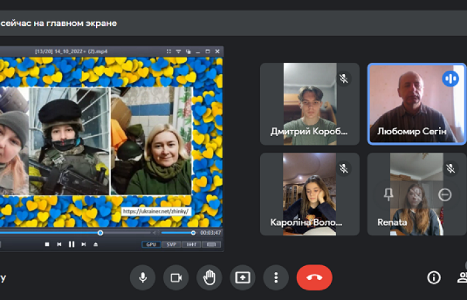Mute the microphone in the call bar
This screenshot has width=467, height=300.
pos(143,277)
